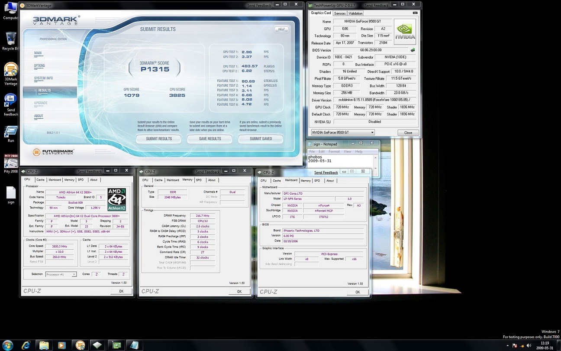Image resolution: width=561 pixels, height=351 pixels.
Task: Select the Send feedback desktop shortcut
Action: coord(10,105)
